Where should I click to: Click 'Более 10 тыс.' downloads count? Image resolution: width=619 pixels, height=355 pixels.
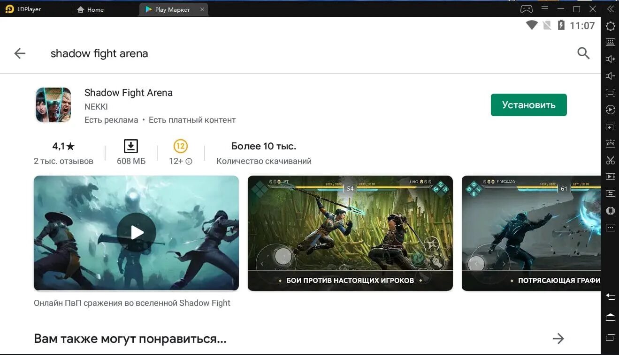point(264,146)
